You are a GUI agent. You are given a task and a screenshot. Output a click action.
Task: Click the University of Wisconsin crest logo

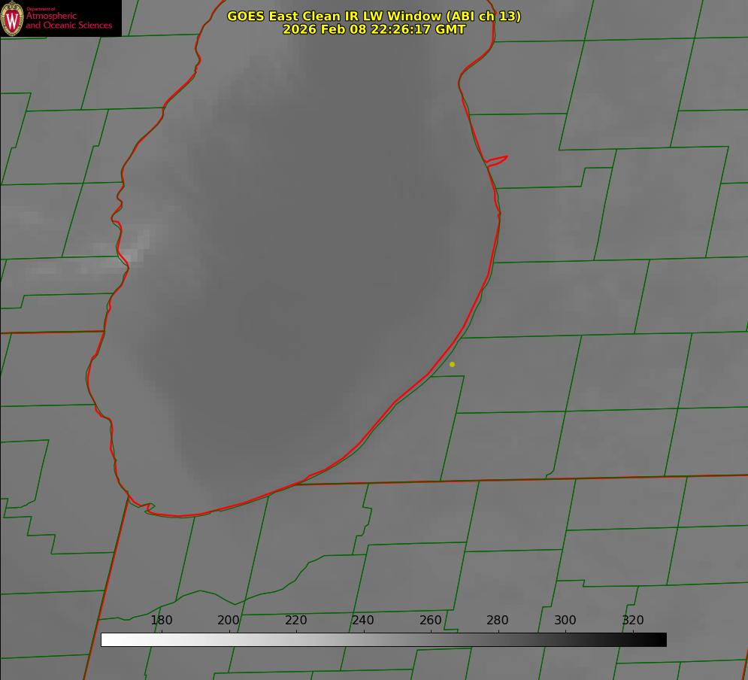pos(12,18)
